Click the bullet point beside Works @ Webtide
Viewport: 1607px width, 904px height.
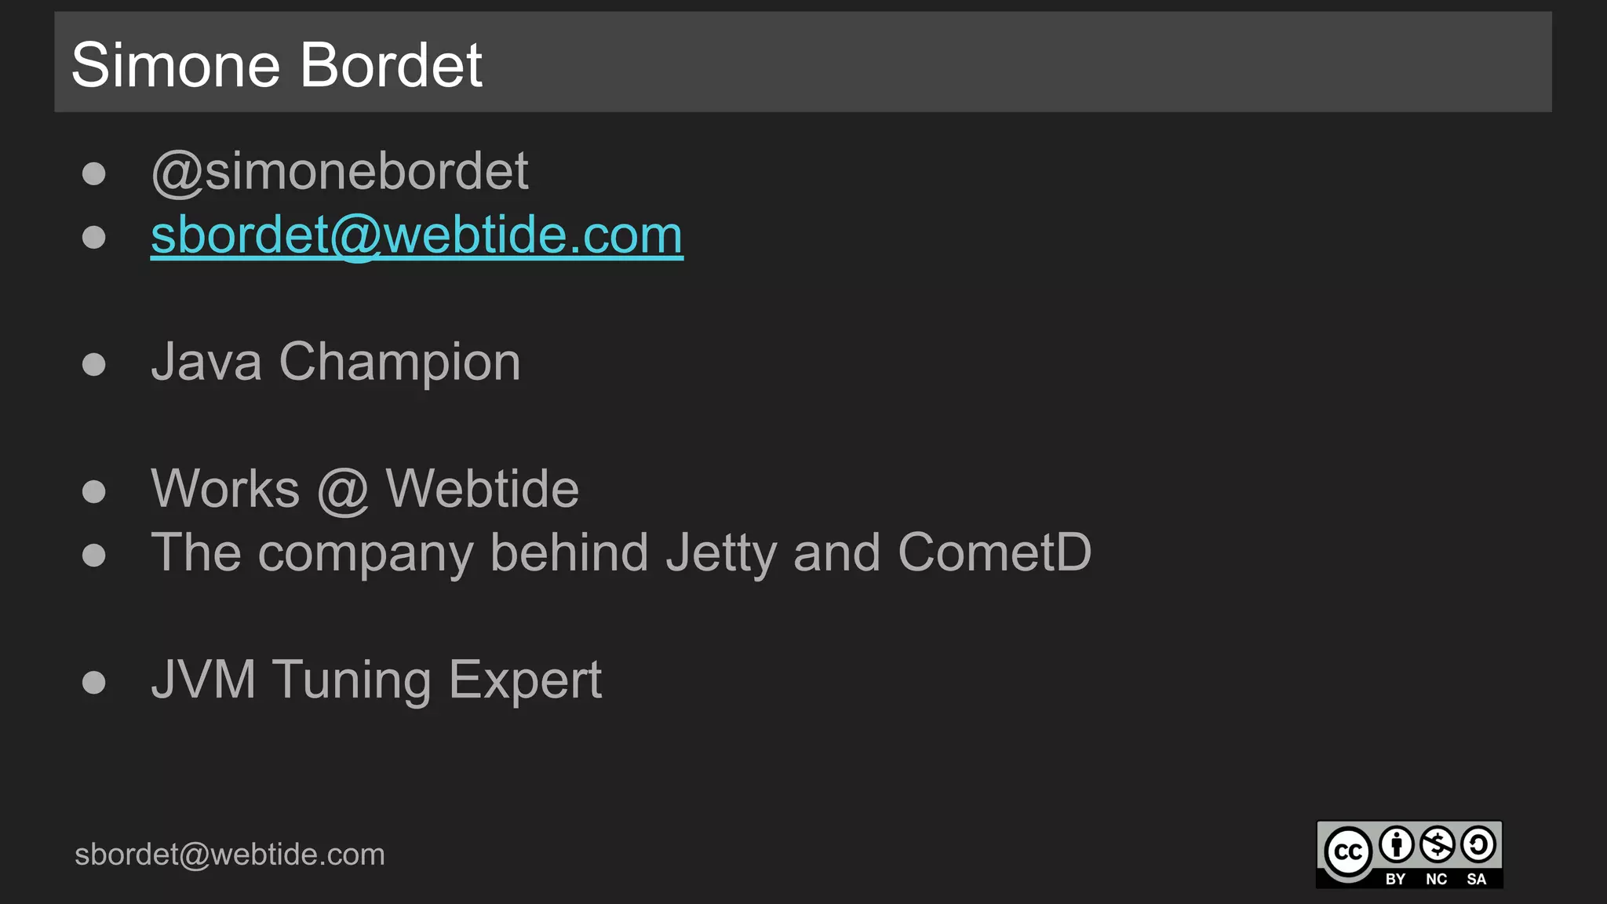coord(94,491)
